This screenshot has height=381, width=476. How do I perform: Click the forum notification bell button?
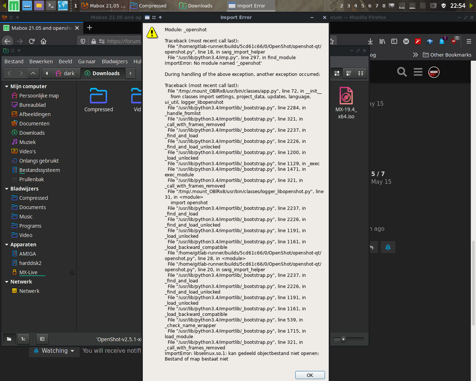pyautogui.click(x=388, y=247)
